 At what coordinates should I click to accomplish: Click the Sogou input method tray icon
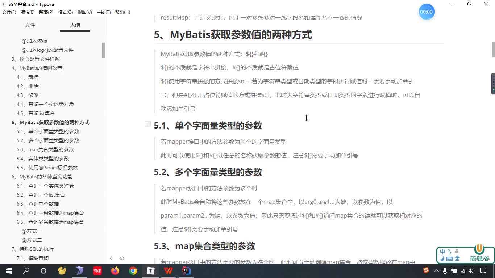tap(426, 270)
